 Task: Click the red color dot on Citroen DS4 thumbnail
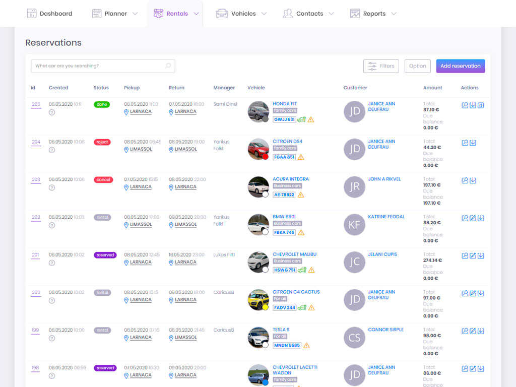[265, 156]
